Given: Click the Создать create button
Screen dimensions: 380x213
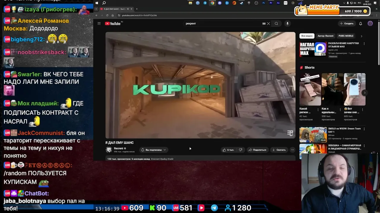Looking at the screenshot, I should coord(347,23).
